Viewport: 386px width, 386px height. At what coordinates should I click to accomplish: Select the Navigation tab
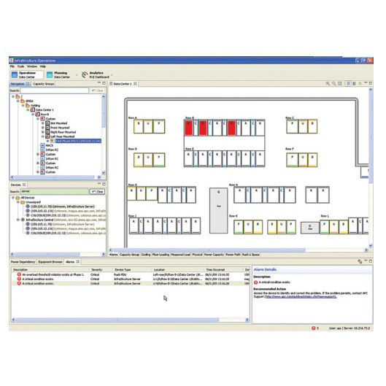(20, 84)
